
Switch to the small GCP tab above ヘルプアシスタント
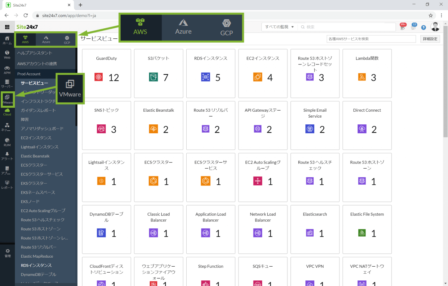point(66,39)
